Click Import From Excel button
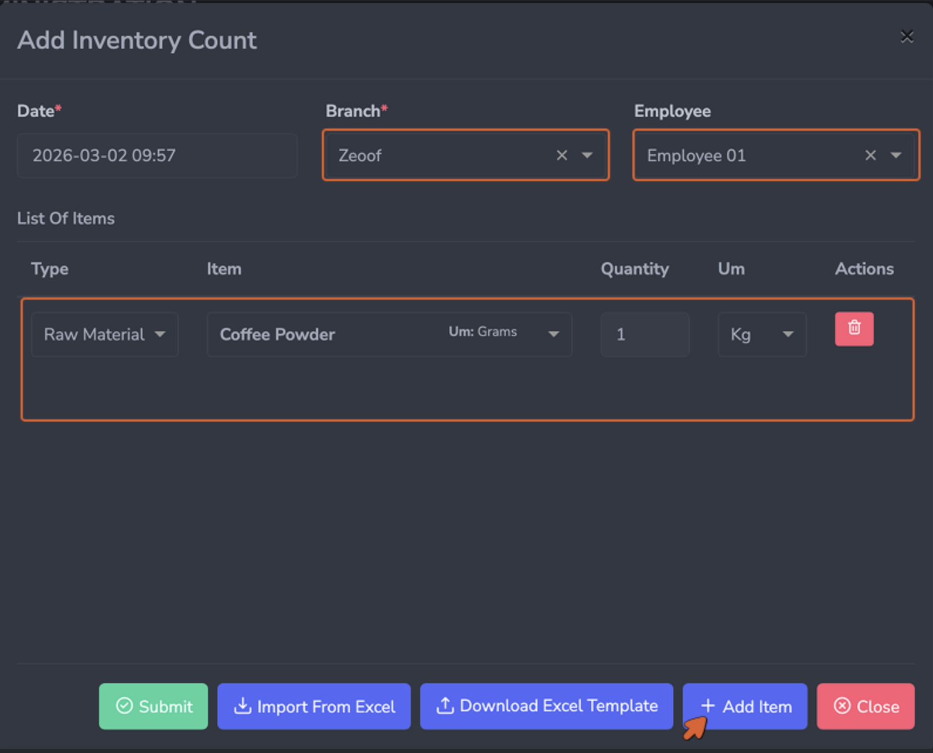The width and height of the screenshot is (933, 753). click(314, 706)
